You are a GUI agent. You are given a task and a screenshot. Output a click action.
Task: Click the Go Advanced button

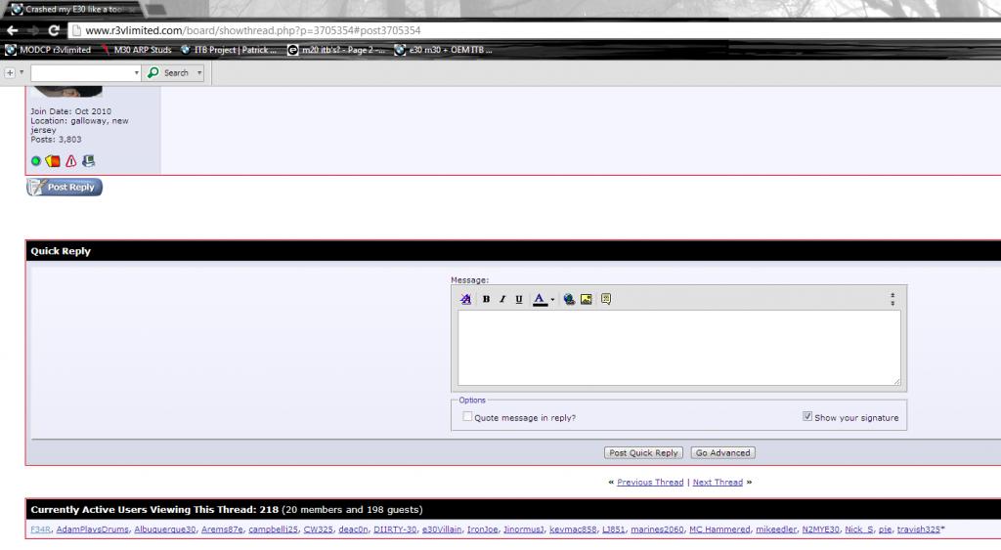point(722,453)
